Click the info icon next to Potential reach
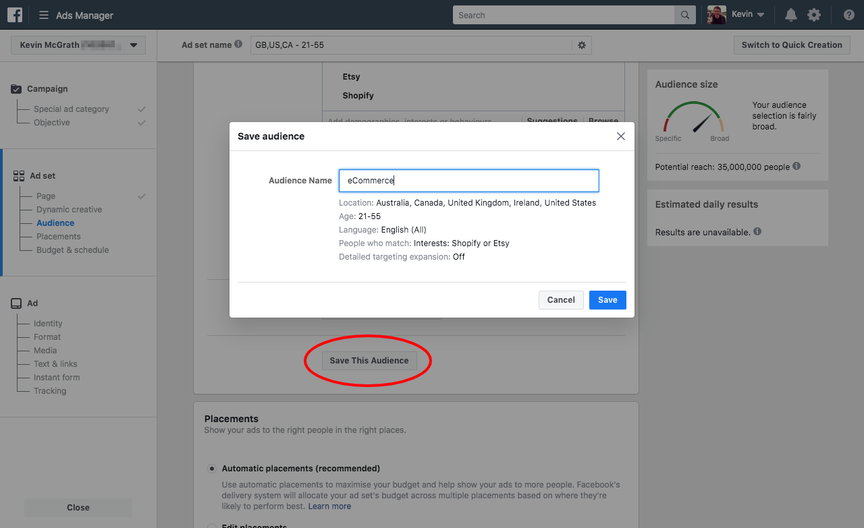The height and width of the screenshot is (528, 864). (796, 166)
